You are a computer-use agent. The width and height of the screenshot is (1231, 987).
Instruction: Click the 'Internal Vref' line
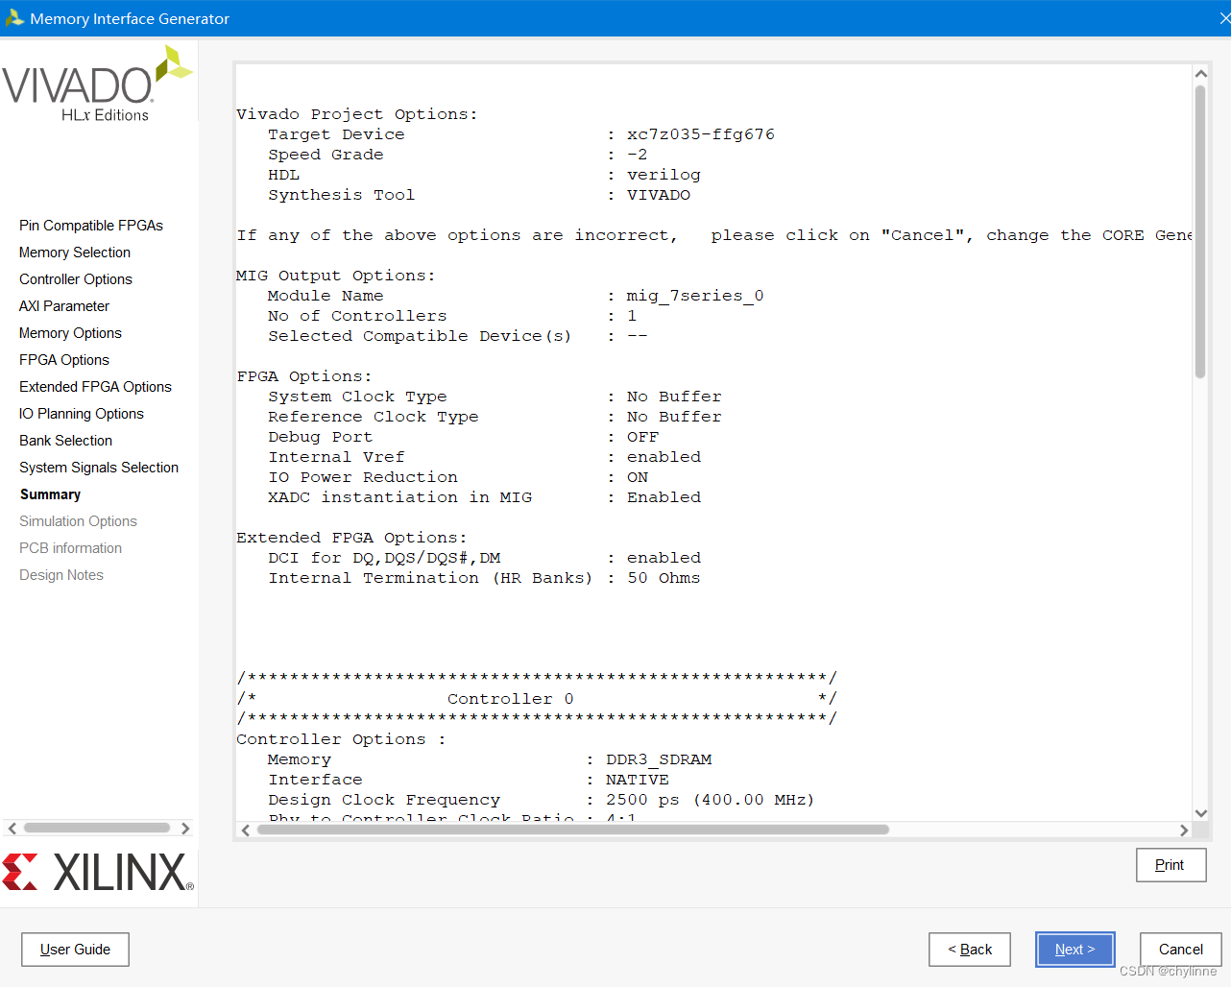coord(485,457)
